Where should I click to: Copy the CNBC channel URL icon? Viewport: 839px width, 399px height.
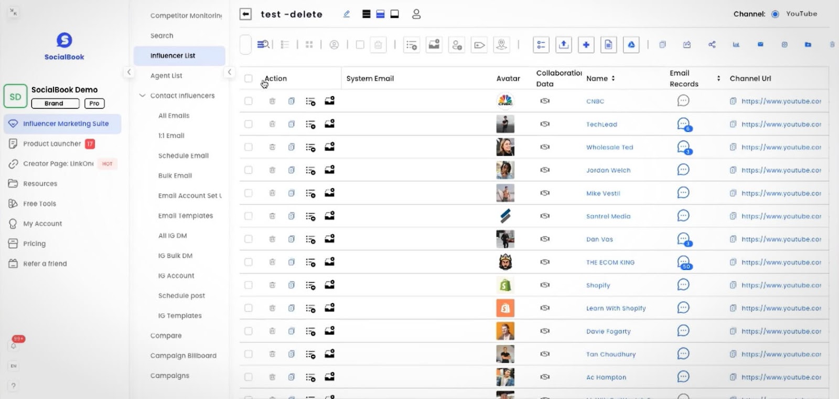point(733,101)
